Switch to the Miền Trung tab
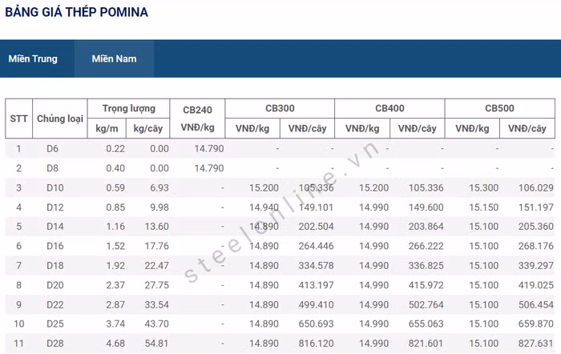The width and height of the screenshot is (561, 354). tap(33, 59)
